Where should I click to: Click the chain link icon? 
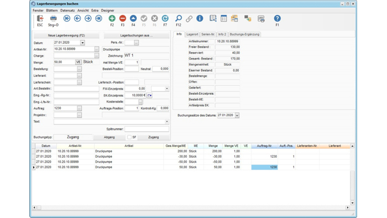[189, 18]
